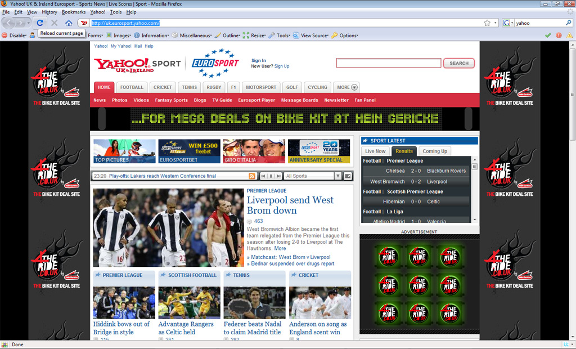Open Tools menu in developer toolbar
This screenshot has width=576, height=349.
tap(279, 35)
